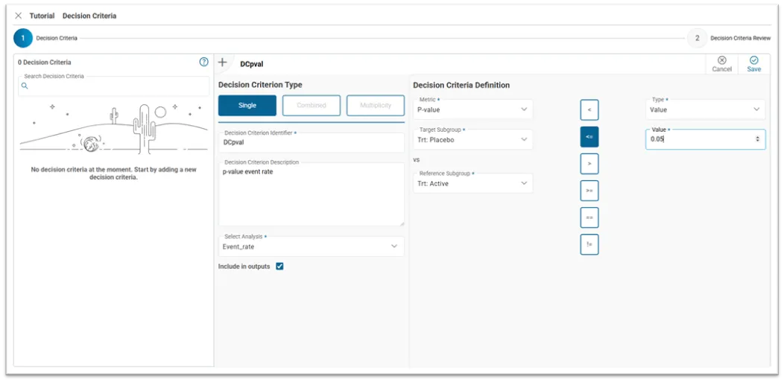The width and height of the screenshot is (784, 382).
Task: Switch to the Single criterion type
Action: coord(247,106)
